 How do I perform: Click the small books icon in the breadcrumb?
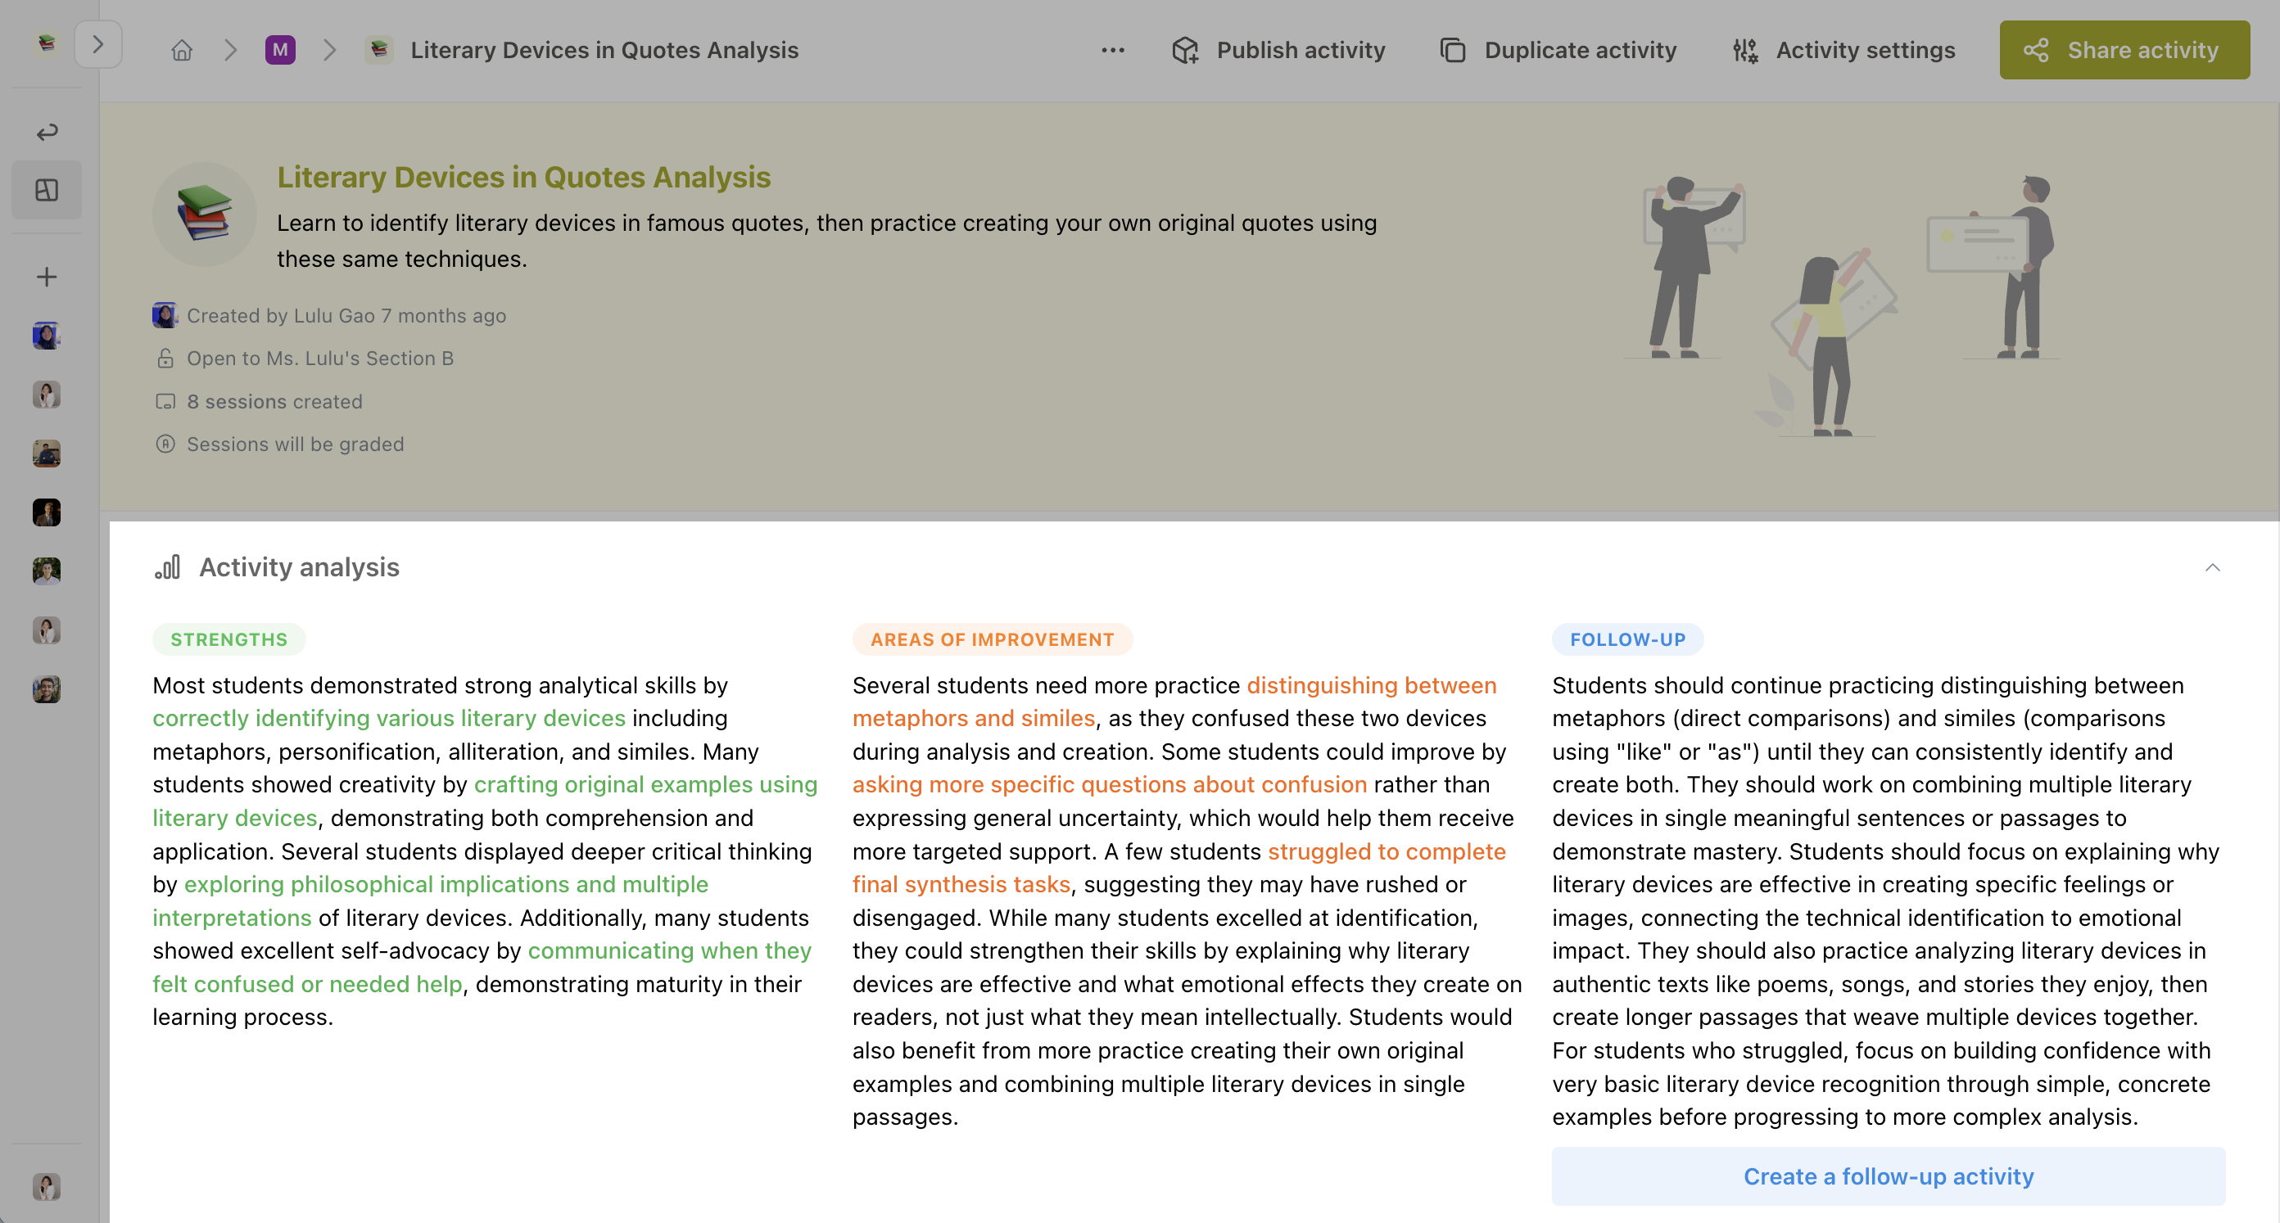(x=379, y=50)
